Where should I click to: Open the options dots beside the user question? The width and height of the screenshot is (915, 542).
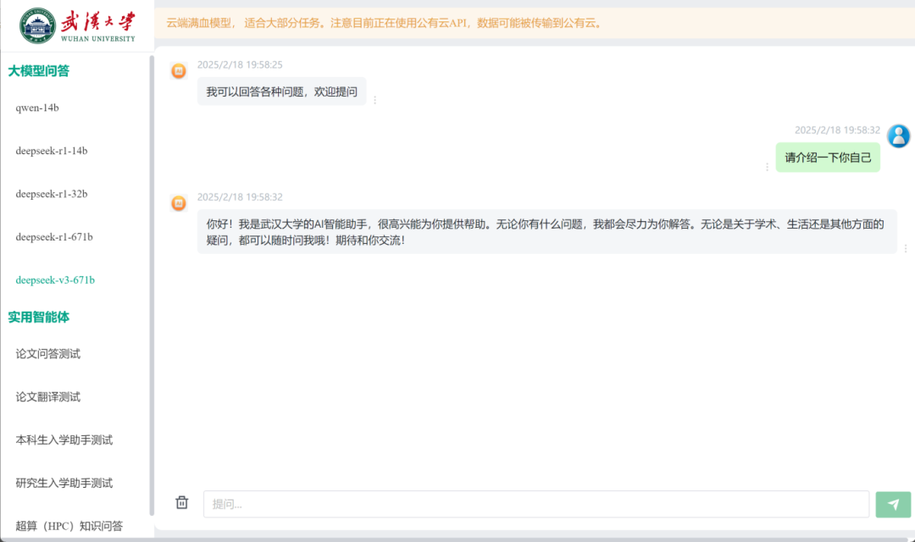click(768, 167)
